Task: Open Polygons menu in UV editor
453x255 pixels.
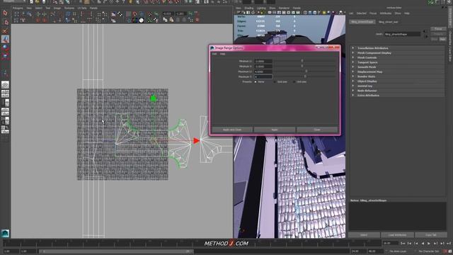Action: [18, 8]
